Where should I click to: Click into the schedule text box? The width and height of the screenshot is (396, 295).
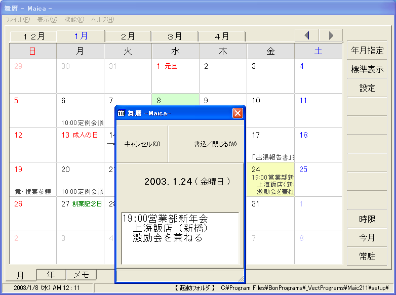pos(180,238)
